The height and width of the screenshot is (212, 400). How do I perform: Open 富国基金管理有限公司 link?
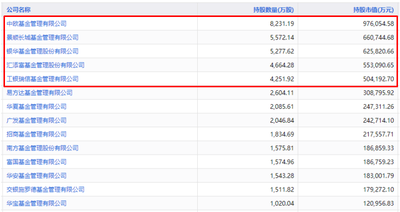click(36, 162)
